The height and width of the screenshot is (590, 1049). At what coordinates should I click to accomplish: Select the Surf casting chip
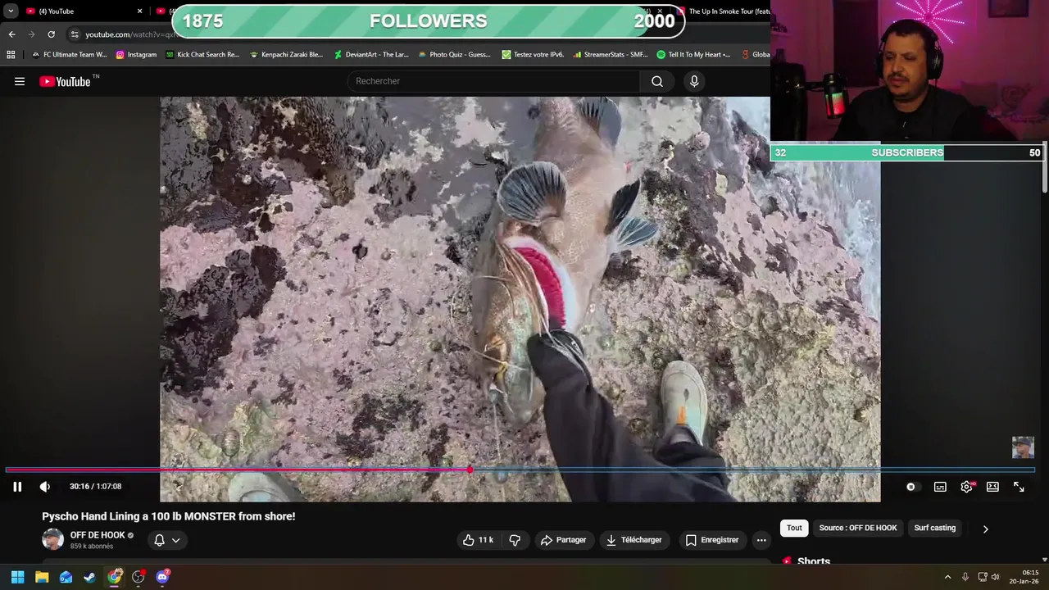point(934,529)
